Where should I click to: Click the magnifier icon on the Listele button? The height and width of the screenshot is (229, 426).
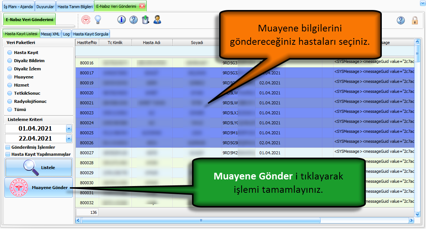coord(31,168)
